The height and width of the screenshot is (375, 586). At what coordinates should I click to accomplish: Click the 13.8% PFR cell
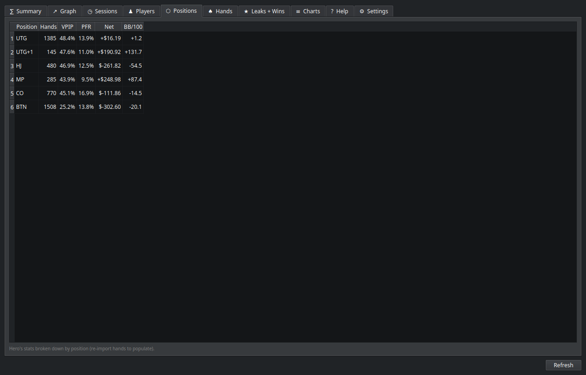[86, 107]
